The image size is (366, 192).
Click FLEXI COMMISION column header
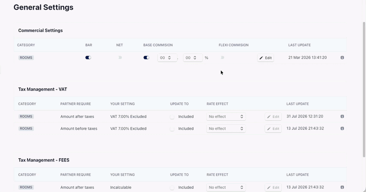pos(234,45)
